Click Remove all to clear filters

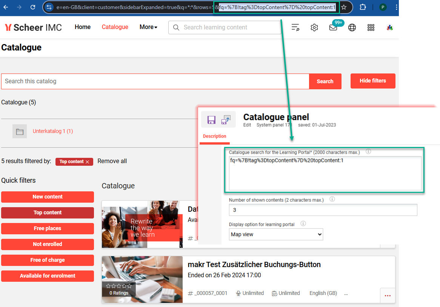(112, 161)
